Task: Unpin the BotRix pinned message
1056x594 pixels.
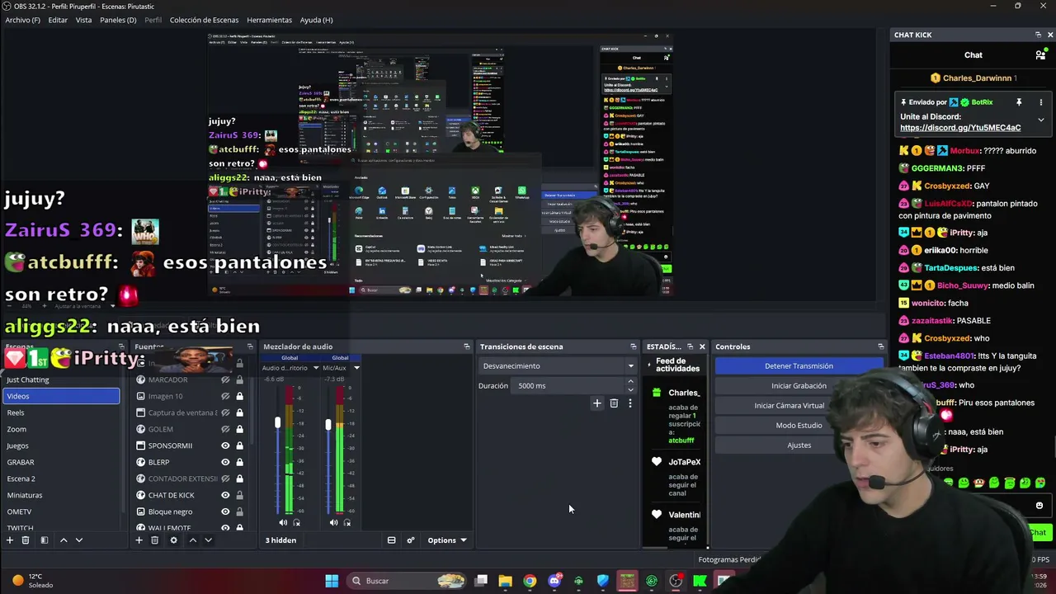Action: (1019, 102)
